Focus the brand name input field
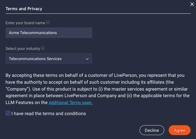196x139 pixels. point(49,33)
